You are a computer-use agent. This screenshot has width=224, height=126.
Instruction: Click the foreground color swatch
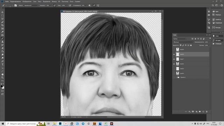pos(2,86)
